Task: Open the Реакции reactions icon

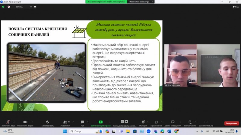Action: coord(143,122)
